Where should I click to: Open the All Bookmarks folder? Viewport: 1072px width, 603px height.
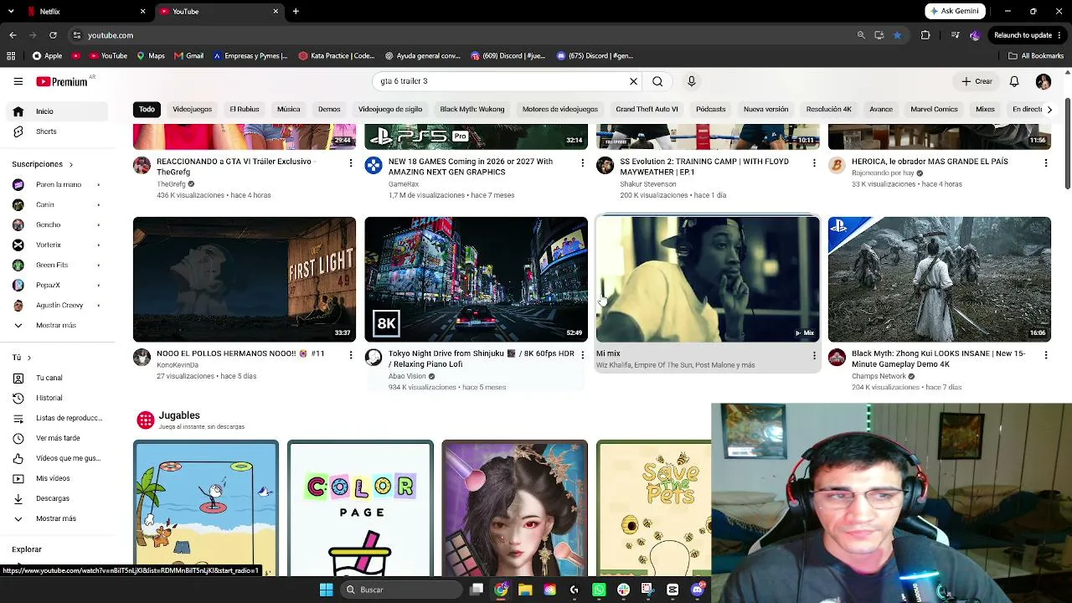[1036, 56]
